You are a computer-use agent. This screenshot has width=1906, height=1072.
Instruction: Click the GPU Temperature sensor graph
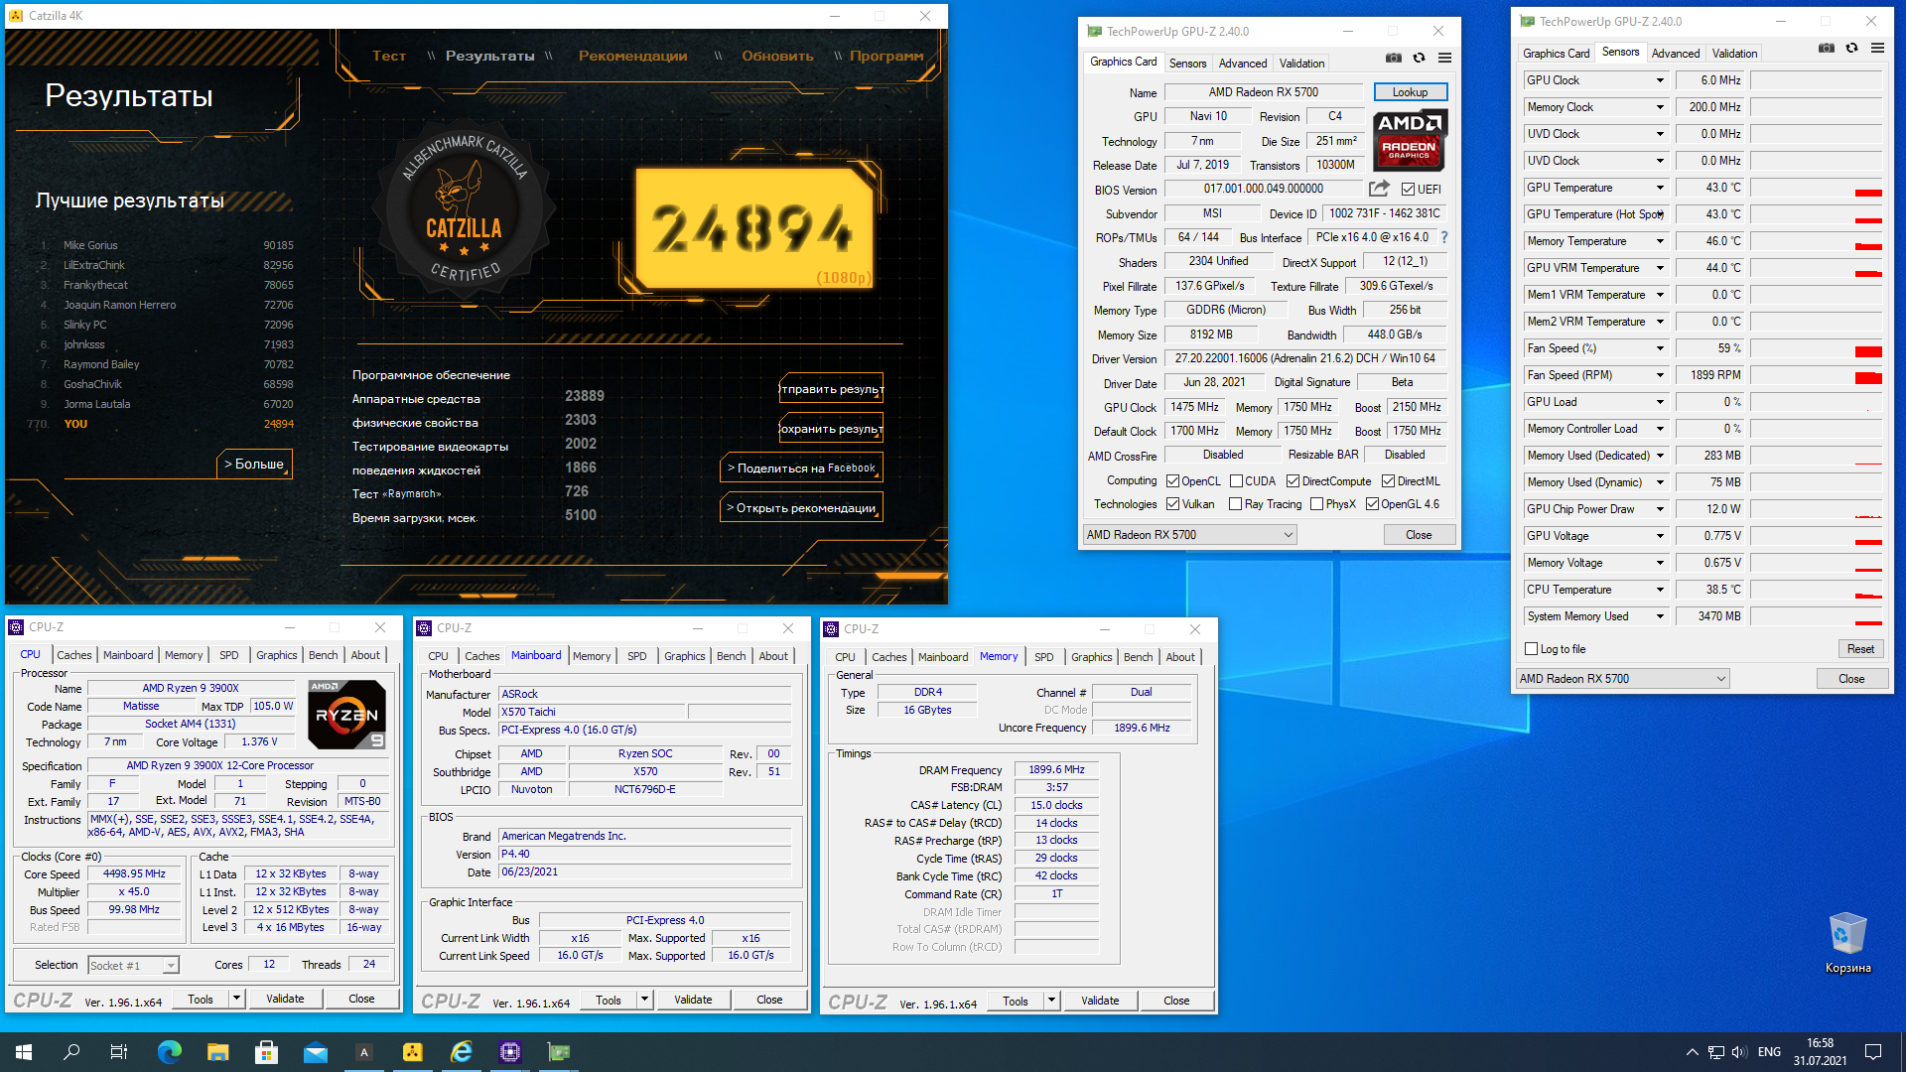point(1817,188)
